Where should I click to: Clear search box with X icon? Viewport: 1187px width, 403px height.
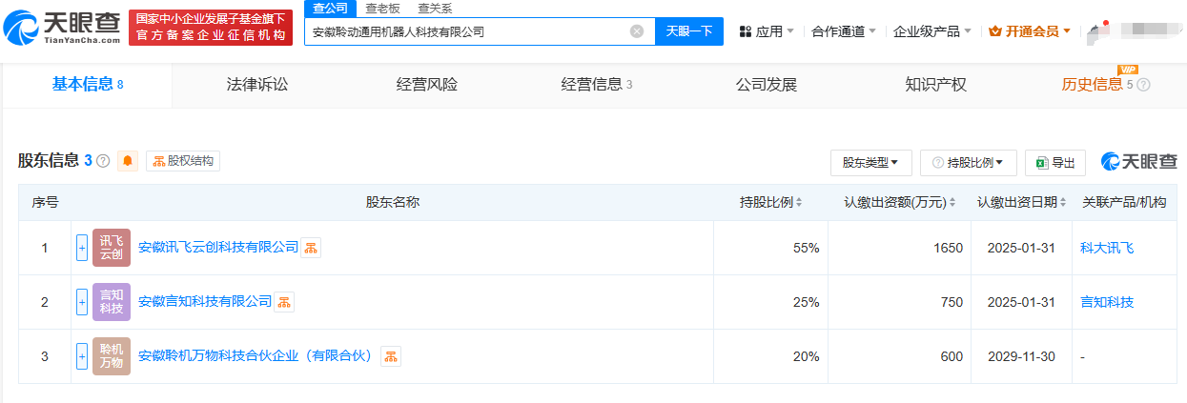tap(637, 31)
